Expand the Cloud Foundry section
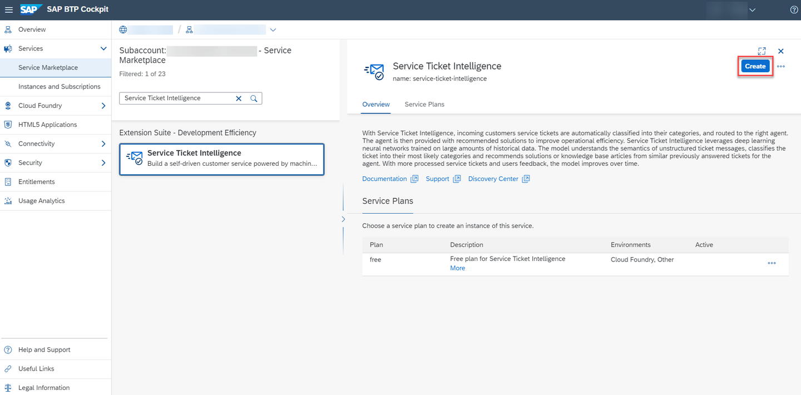 [103, 106]
